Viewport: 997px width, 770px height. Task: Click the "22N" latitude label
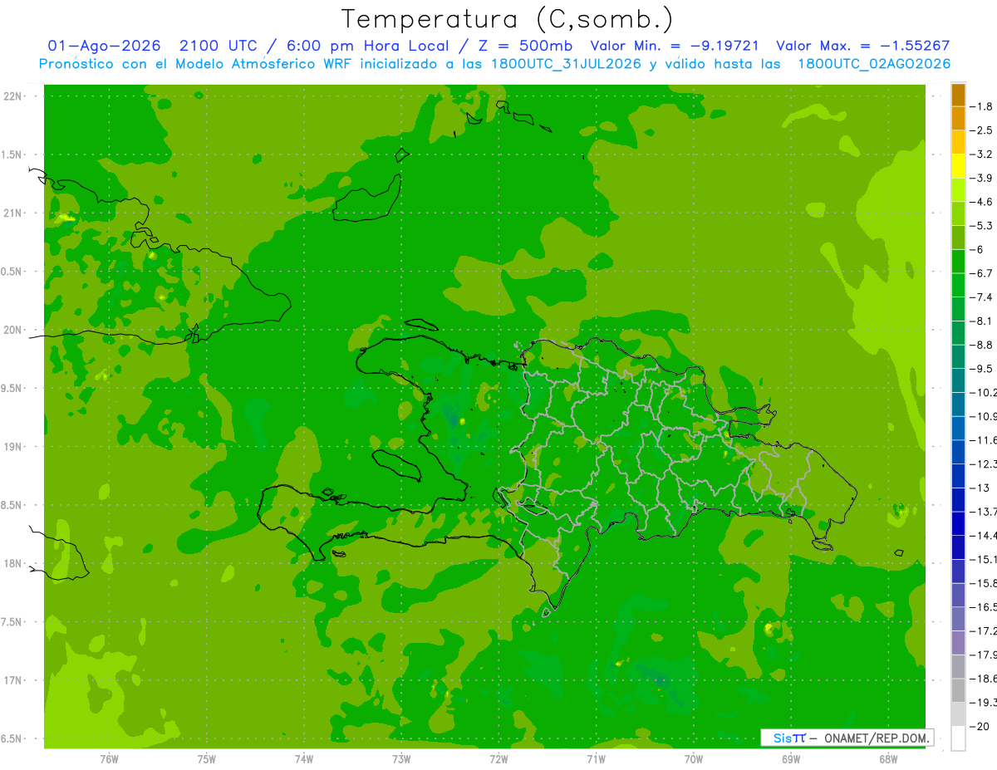point(13,96)
